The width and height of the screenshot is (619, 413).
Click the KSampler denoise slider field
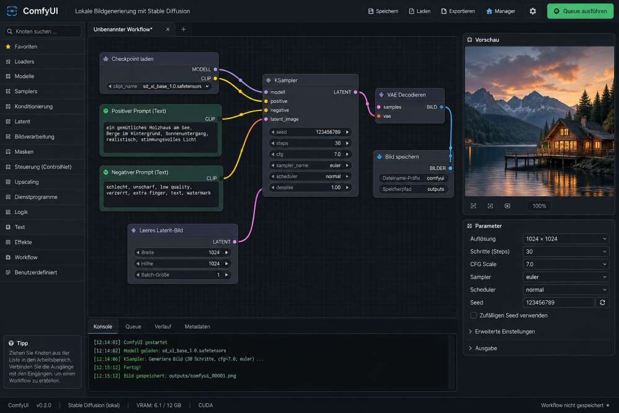[x=310, y=187]
